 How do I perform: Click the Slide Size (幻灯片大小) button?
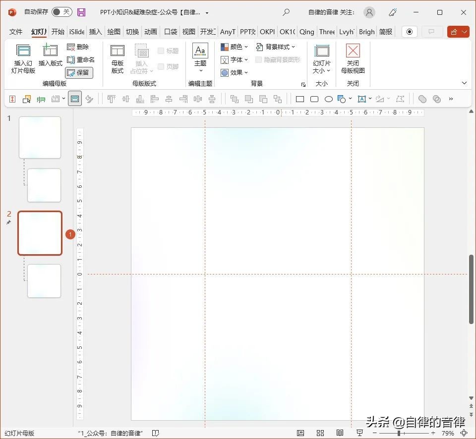coord(322,58)
